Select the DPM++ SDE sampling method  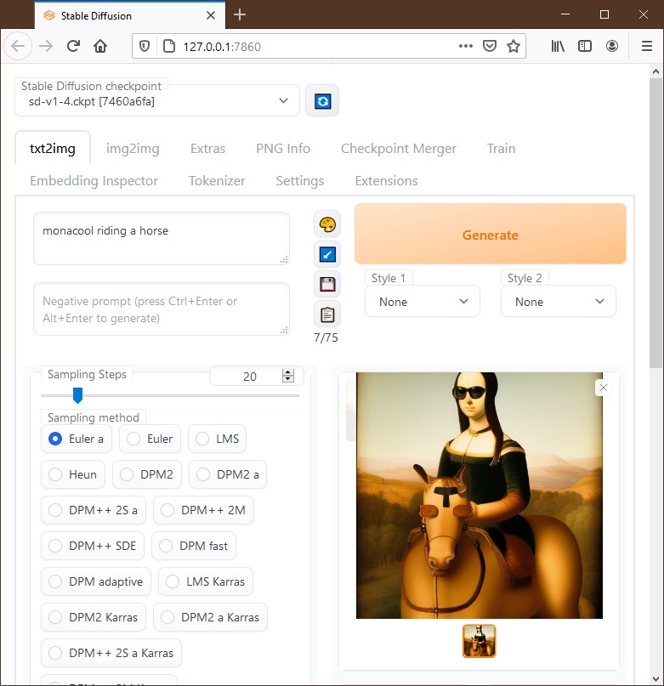point(93,546)
